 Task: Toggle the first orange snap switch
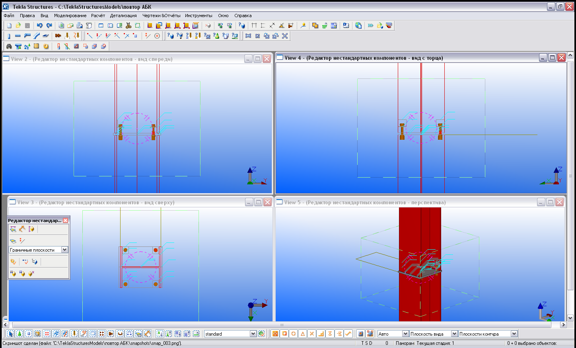click(275, 334)
